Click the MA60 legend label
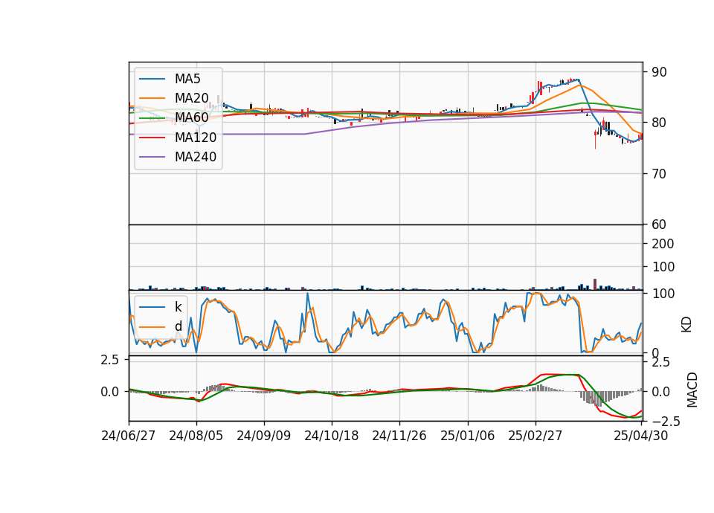 point(191,117)
